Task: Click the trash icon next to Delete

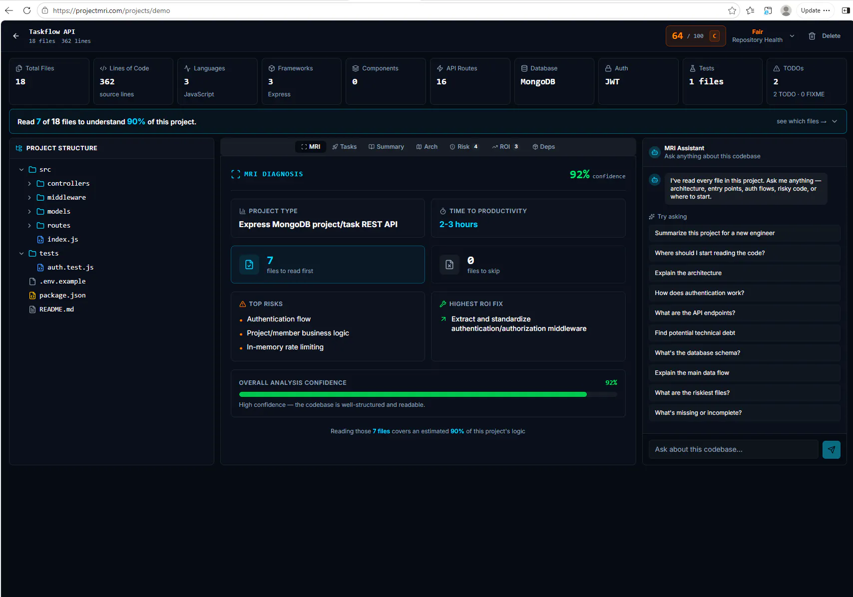Action: click(812, 36)
